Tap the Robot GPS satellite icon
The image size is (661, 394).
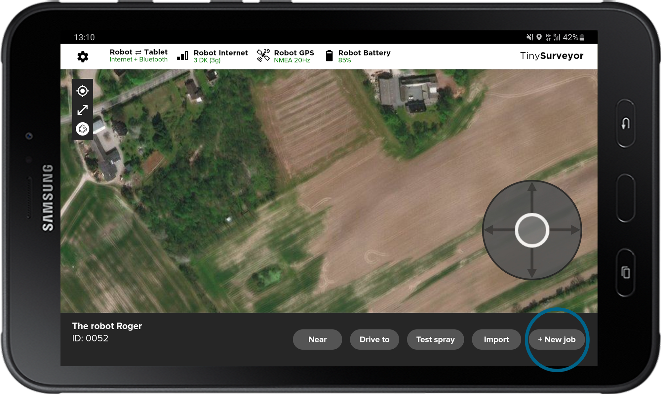pos(263,56)
